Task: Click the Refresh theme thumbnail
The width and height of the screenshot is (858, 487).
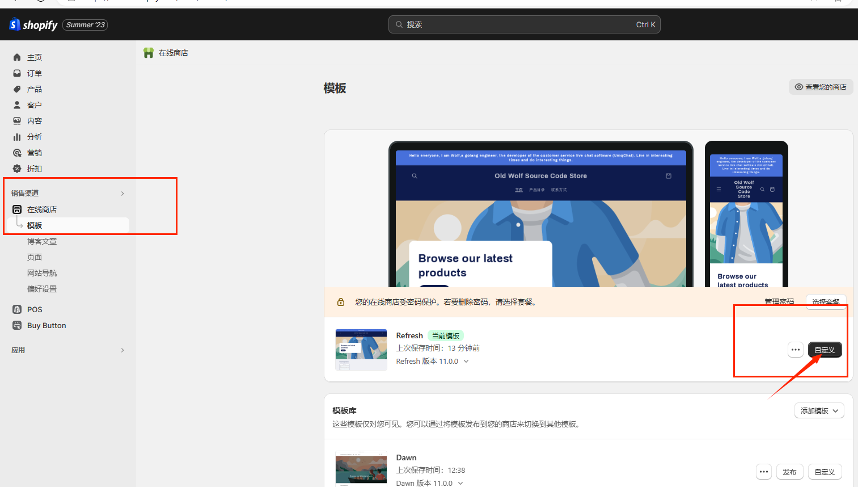Action: (x=361, y=350)
